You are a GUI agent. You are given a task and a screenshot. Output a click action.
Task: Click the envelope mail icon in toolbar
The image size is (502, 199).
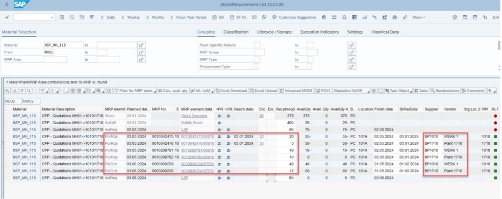pos(254,17)
